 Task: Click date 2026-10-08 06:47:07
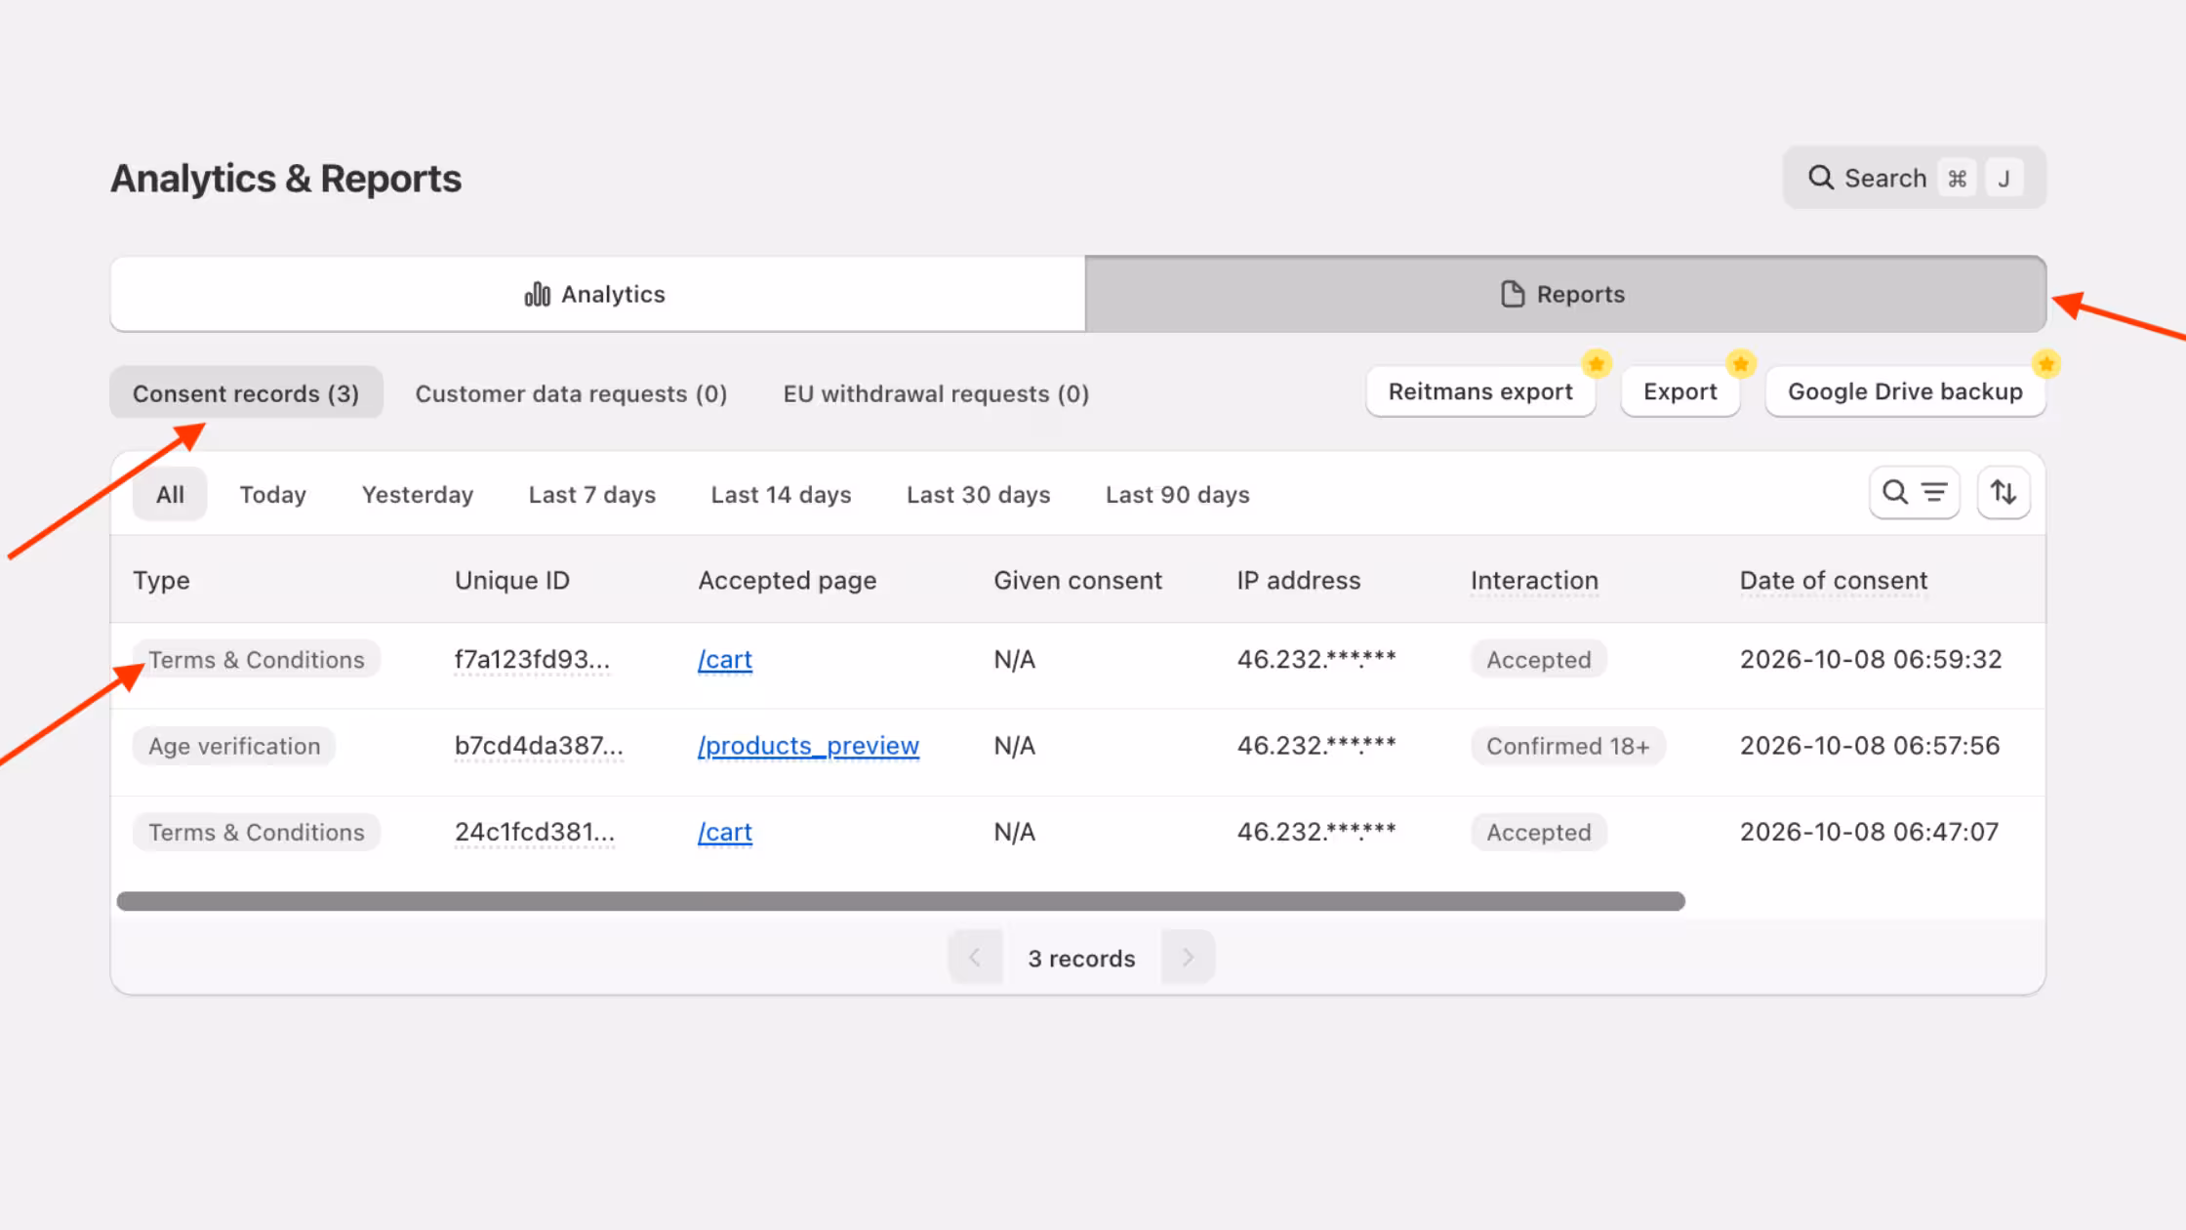click(x=1869, y=832)
